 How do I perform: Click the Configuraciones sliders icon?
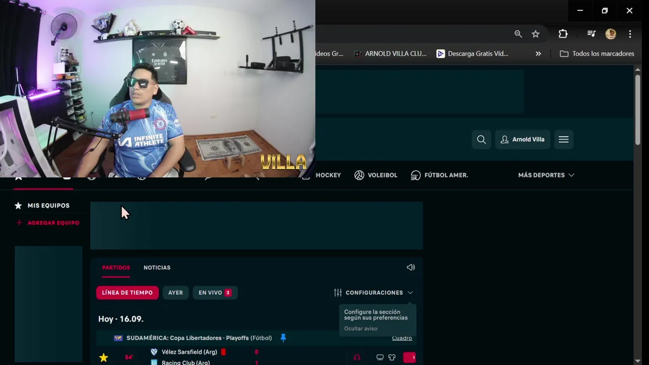pos(338,293)
